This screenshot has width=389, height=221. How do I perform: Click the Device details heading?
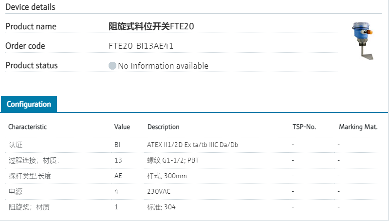click(30, 7)
